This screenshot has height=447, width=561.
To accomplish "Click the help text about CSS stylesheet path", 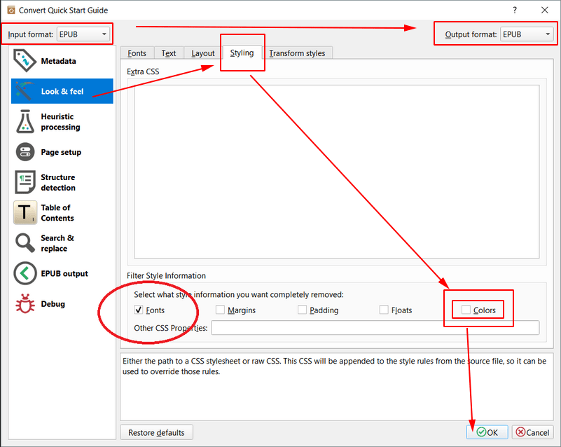I will click(x=334, y=366).
